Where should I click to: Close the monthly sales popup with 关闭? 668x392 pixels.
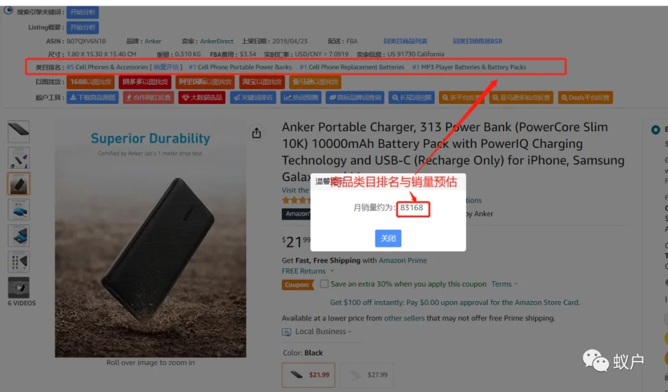point(388,238)
